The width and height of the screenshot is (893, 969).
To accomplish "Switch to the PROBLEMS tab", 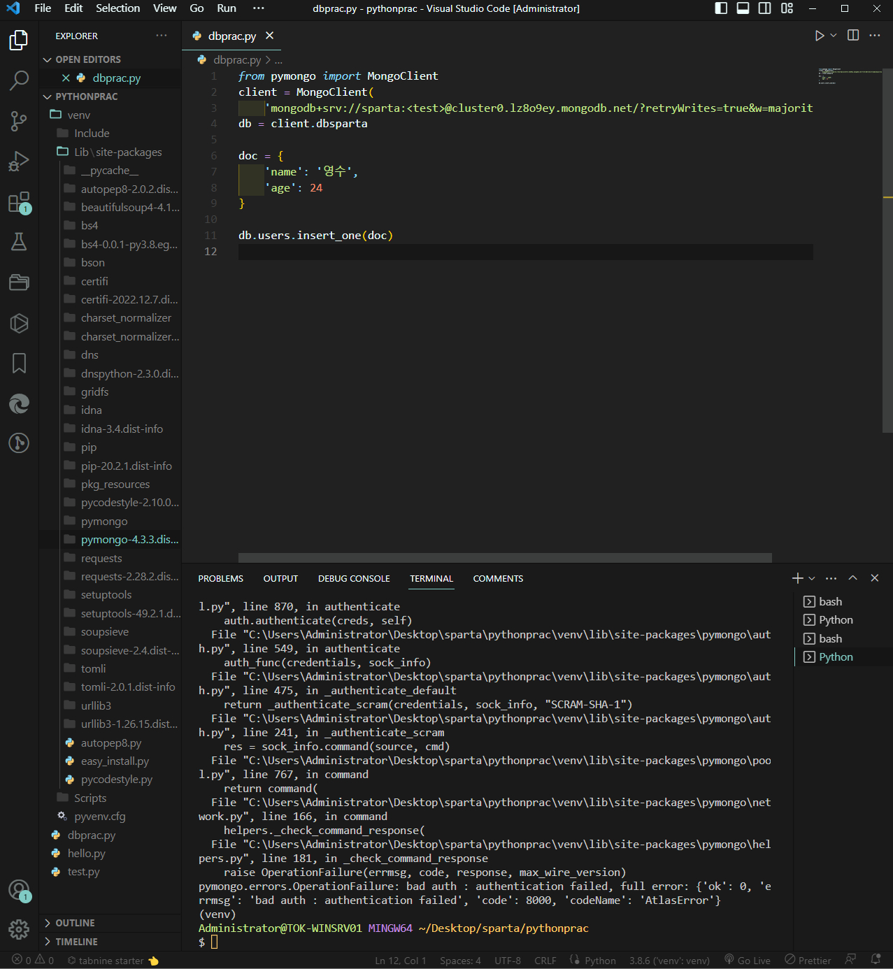I will coord(220,579).
